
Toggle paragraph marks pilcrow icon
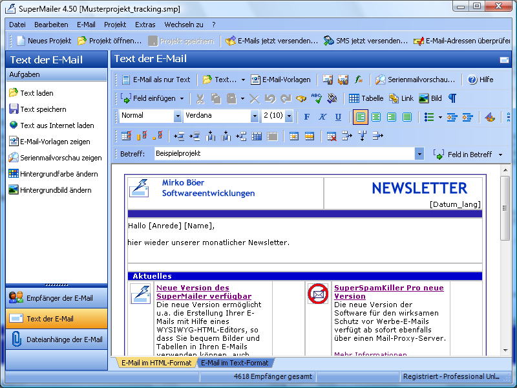point(452,98)
